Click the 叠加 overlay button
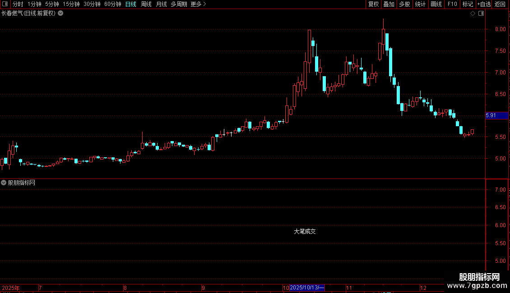The width and height of the screenshot is (510, 293). click(389, 4)
